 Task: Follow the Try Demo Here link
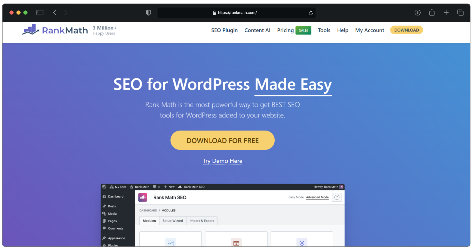click(223, 161)
